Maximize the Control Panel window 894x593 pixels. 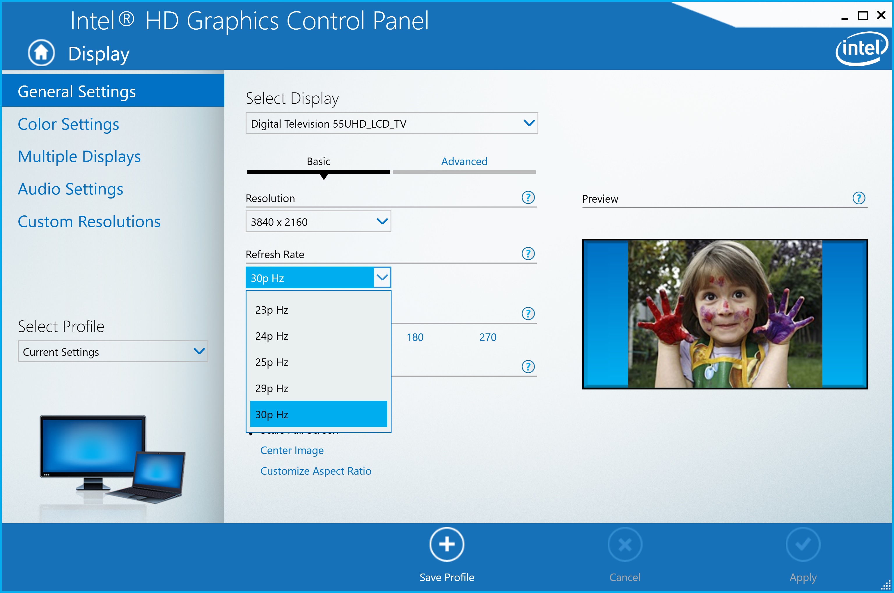click(863, 15)
